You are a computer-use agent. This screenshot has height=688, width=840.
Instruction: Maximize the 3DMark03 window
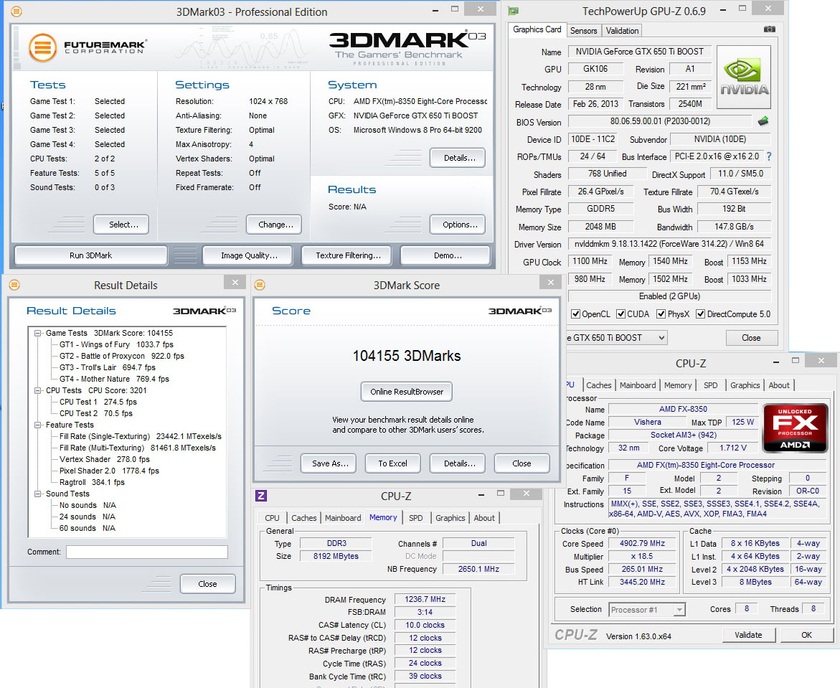(454, 9)
